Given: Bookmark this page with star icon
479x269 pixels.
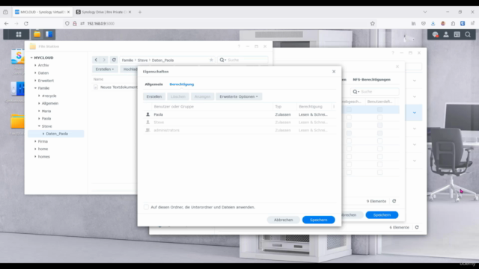Looking at the screenshot, I should point(373,23).
